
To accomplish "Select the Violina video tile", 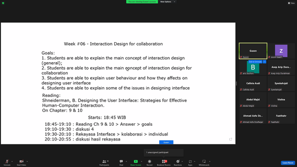I will pos(281,100).
